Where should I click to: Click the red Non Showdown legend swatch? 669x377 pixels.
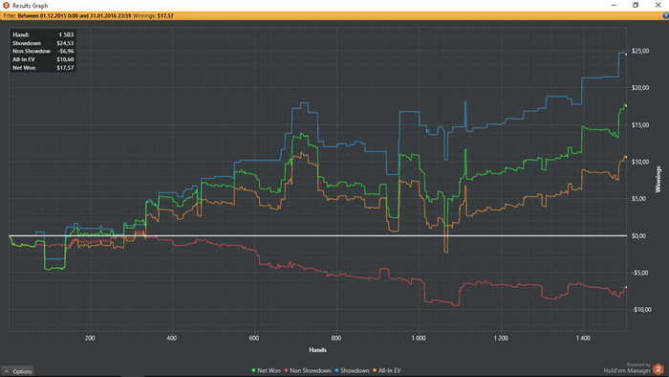[287, 370]
